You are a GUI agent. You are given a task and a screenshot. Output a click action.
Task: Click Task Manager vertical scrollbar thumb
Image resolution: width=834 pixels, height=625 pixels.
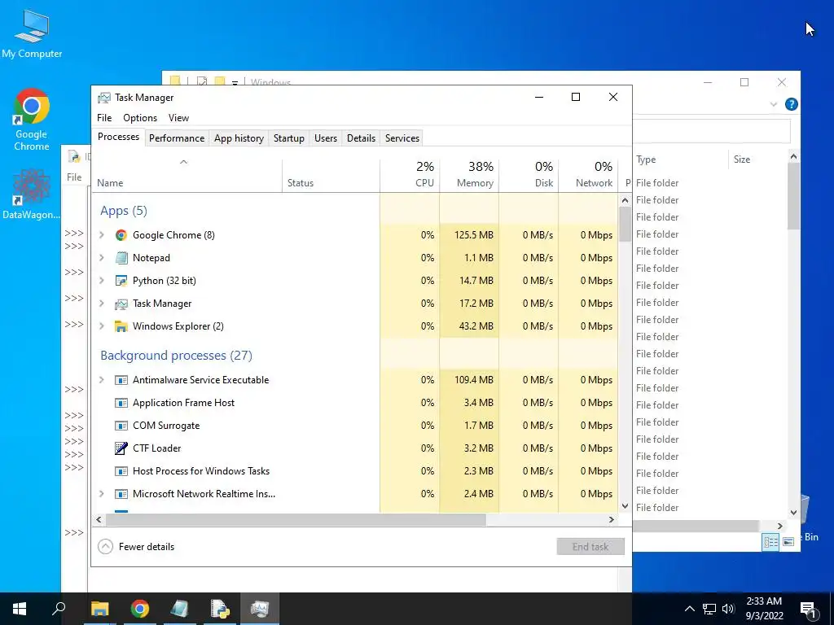click(x=625, y=224)
